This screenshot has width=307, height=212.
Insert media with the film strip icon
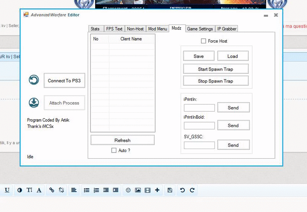pyautogui.click(x=147, y=190)
